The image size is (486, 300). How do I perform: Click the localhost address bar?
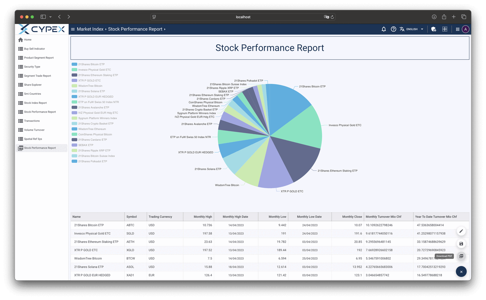tap(243, 17)
